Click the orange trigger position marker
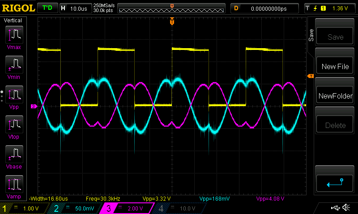The width and height of the screenshot is (358, 214). coord(172,21)
